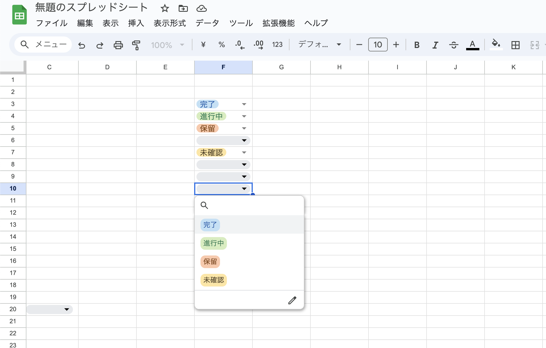546x348 pixels.
Task: Toggle italic formatting
Action: click(435, 45)
